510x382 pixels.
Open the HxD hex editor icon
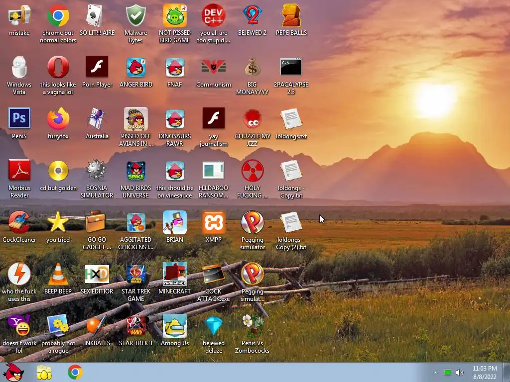[97, 274]
